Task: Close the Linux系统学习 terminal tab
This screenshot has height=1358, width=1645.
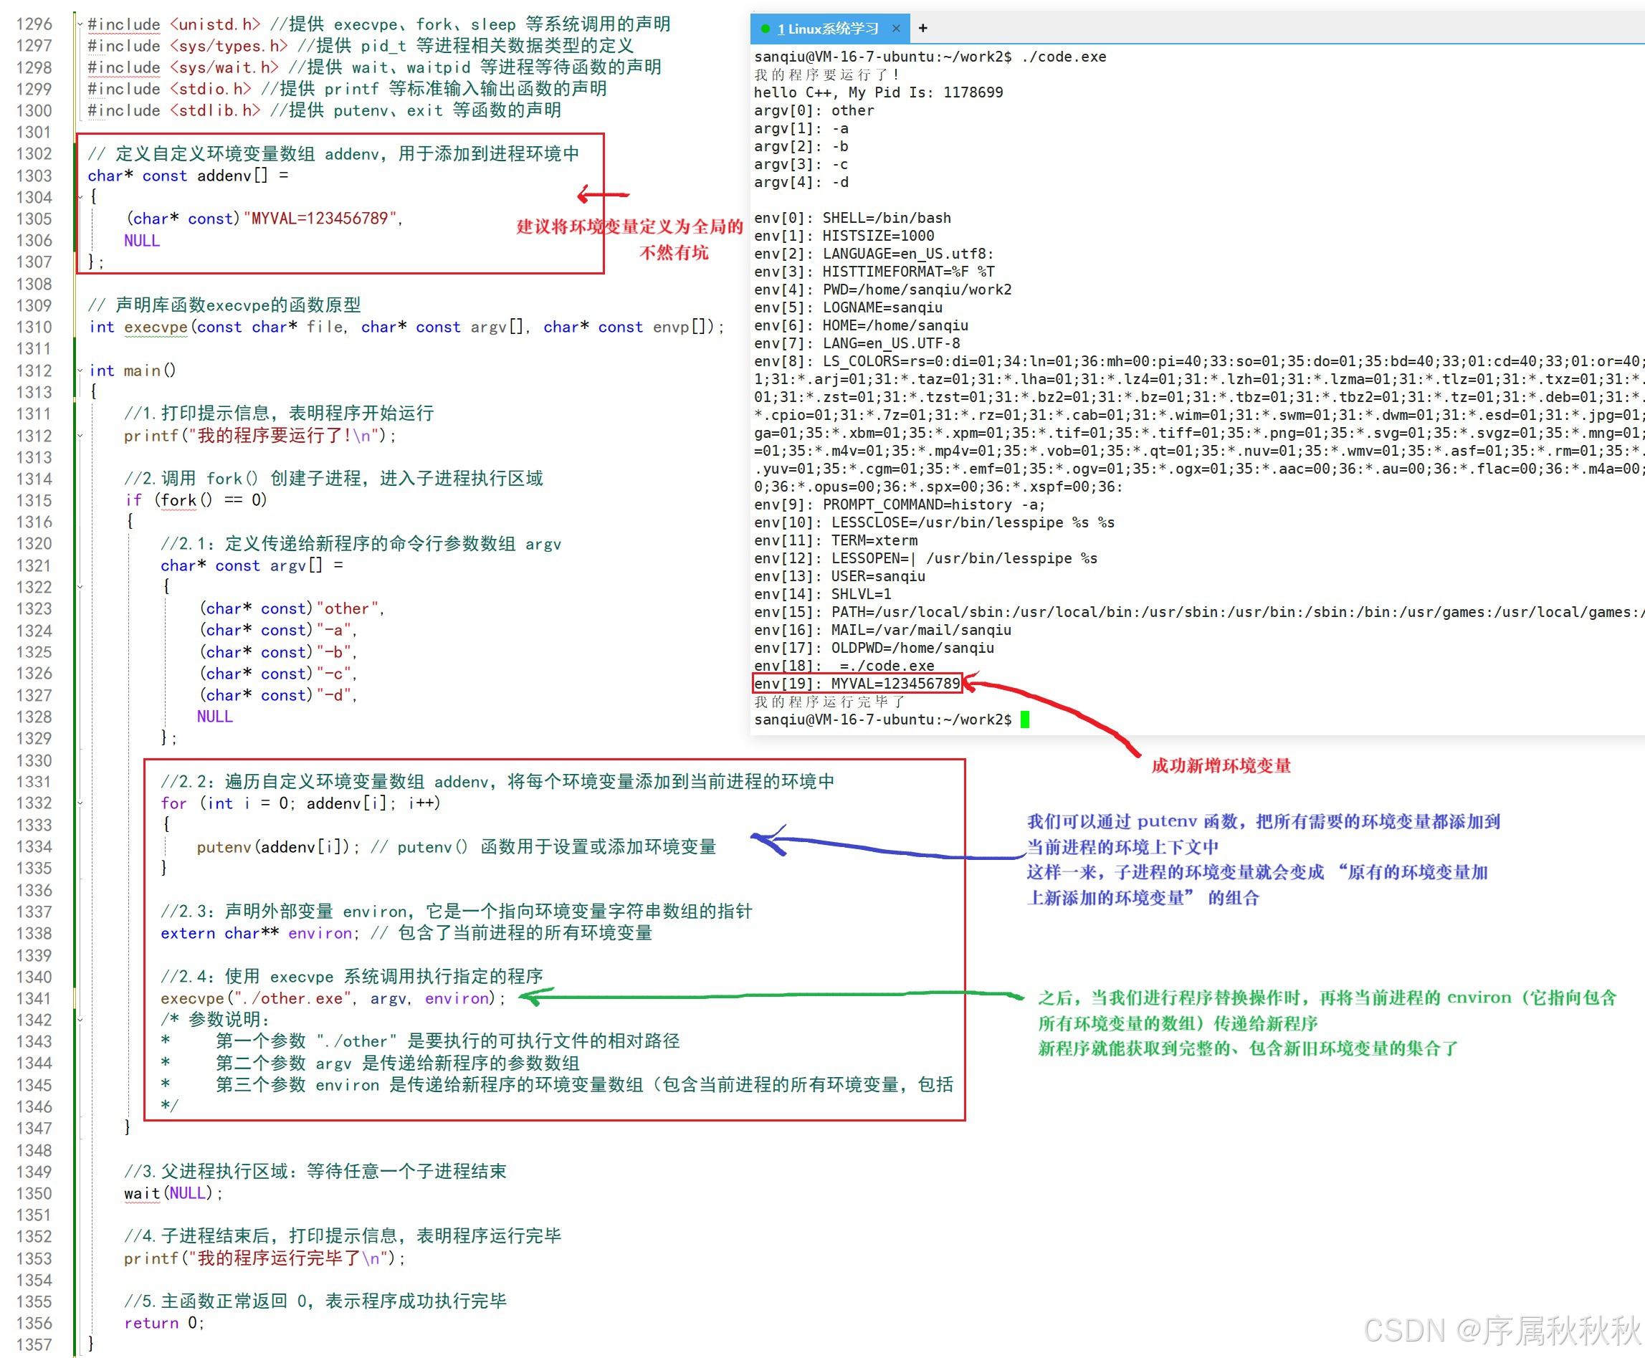Action: coord(896,28)
